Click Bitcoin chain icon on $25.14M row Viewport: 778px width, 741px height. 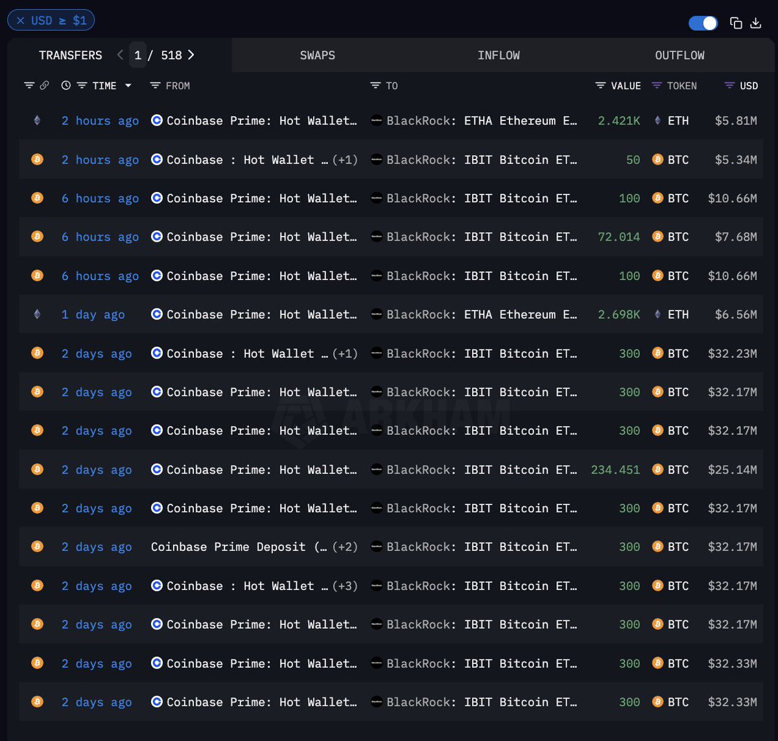[x=37, y=469]
